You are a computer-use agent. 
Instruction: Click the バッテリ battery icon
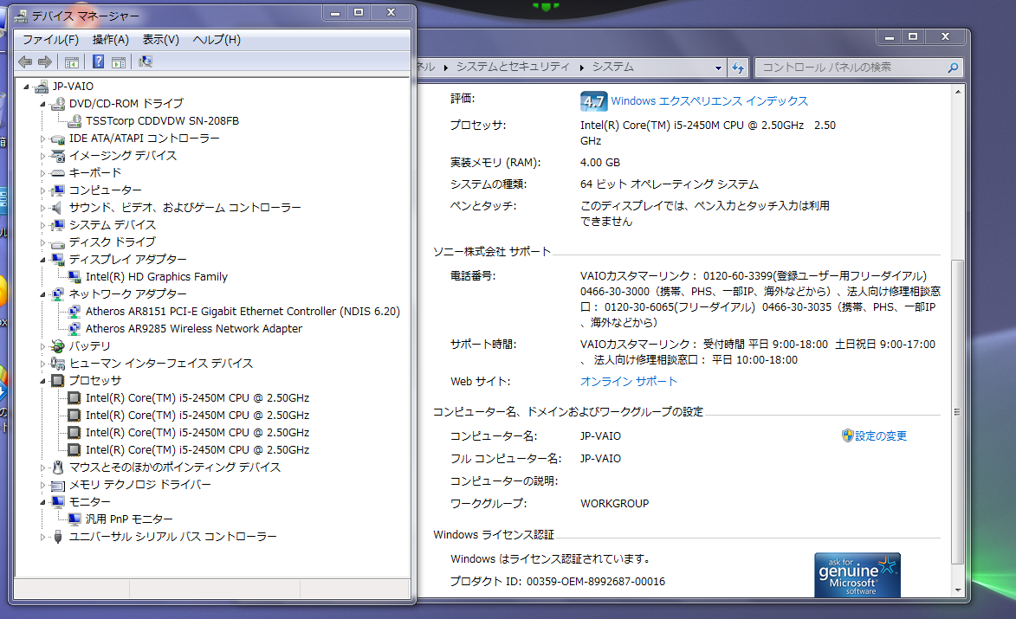[x=58, y=345]
